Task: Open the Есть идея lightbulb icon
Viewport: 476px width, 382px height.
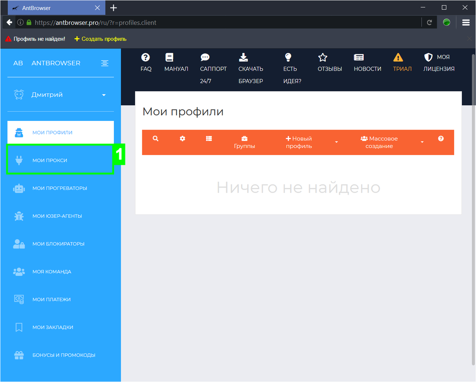Action: coord(288,57)
